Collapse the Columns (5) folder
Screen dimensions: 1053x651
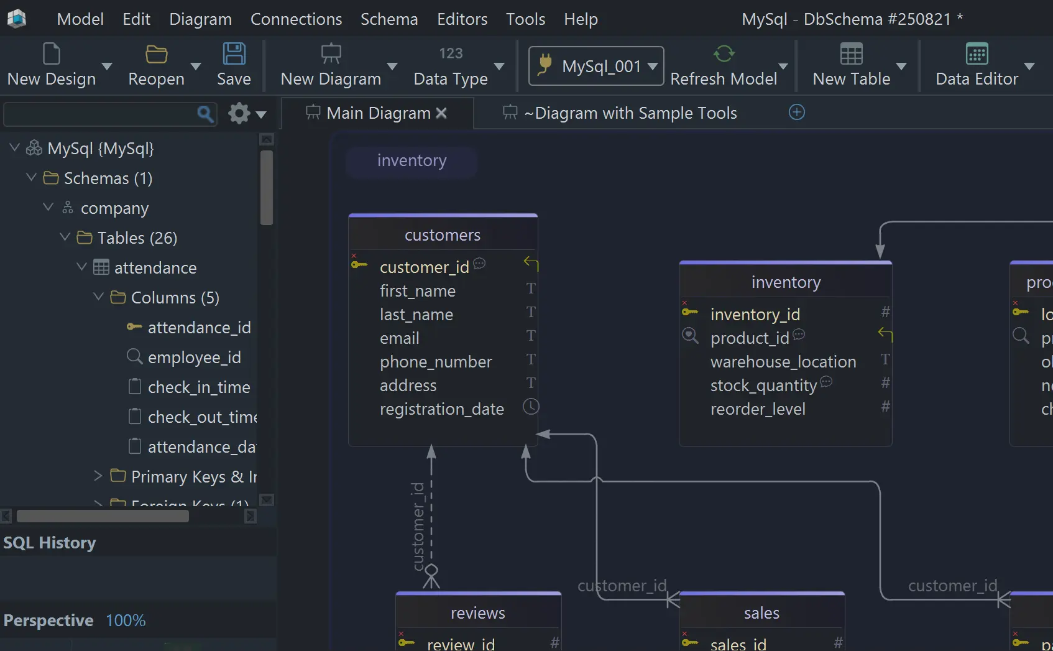(98, 297)
